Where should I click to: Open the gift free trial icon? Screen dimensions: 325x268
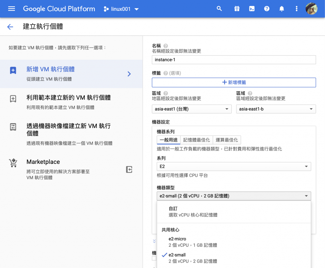237,9
